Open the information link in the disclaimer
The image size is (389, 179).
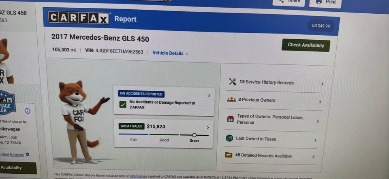click(139, 176)
